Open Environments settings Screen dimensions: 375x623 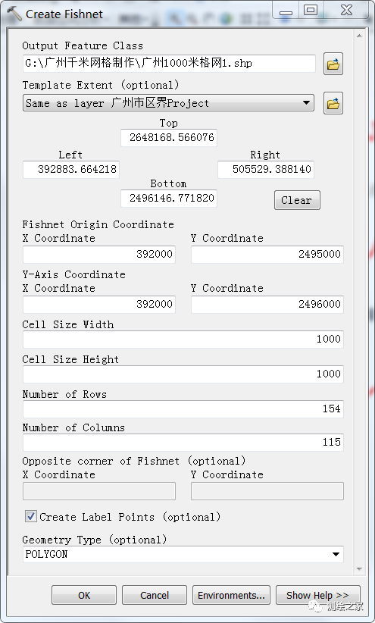pyautogui.click(x=231, y=595)
